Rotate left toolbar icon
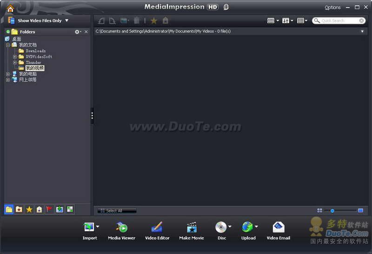 pos(101,21)
